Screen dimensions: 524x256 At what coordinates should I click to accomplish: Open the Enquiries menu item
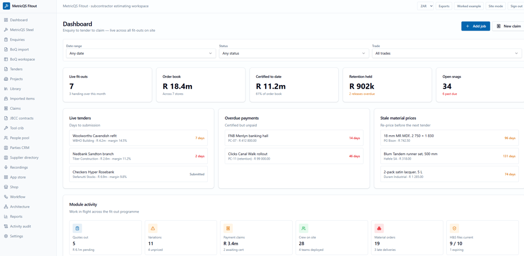(x=28, y=40)
